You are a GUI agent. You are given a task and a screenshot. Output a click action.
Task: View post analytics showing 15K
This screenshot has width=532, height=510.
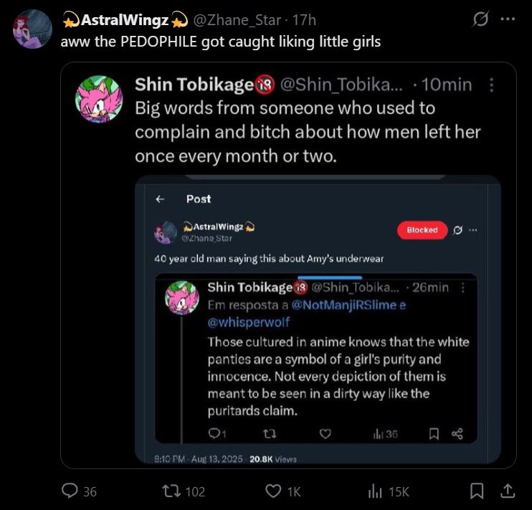(375, 491)
